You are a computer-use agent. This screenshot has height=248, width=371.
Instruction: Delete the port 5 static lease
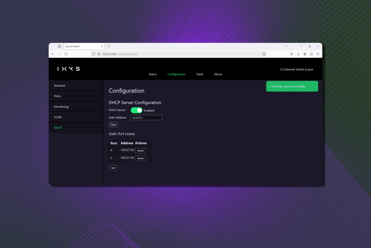click(140, 158)
